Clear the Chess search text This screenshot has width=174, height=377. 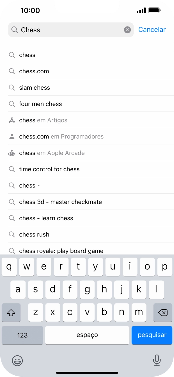127,30
